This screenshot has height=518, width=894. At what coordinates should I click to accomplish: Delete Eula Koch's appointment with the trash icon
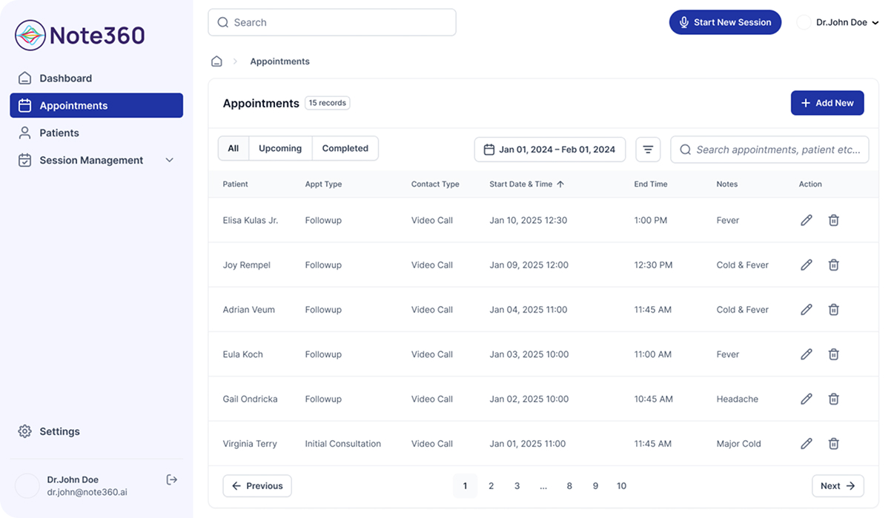(833, 354)
